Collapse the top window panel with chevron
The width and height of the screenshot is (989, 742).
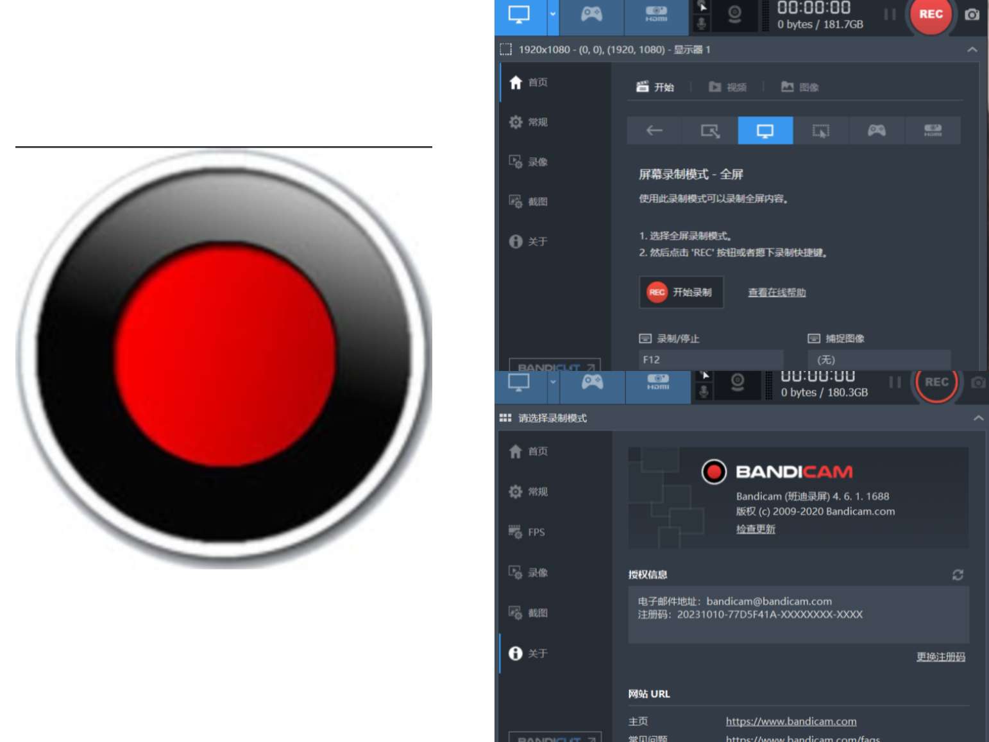click(972, 49)
